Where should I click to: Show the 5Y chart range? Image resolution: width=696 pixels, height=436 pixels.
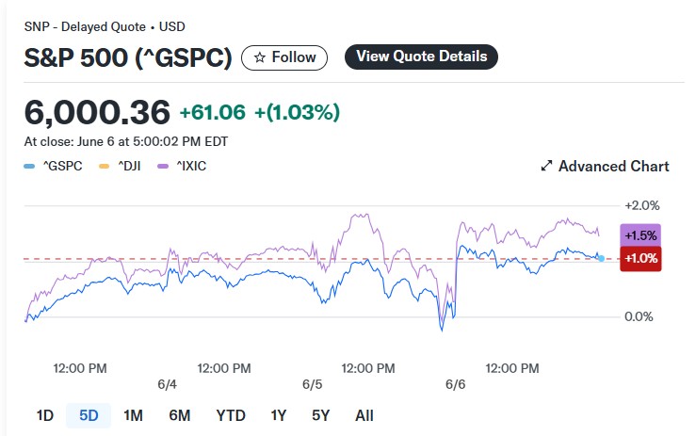[320, 415]
